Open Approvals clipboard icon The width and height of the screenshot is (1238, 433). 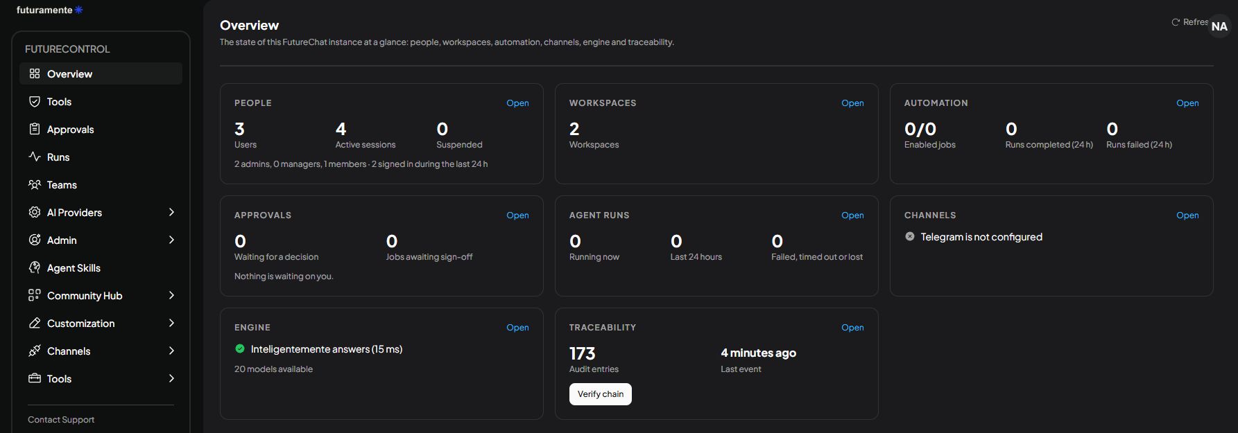tap(35, 129)
